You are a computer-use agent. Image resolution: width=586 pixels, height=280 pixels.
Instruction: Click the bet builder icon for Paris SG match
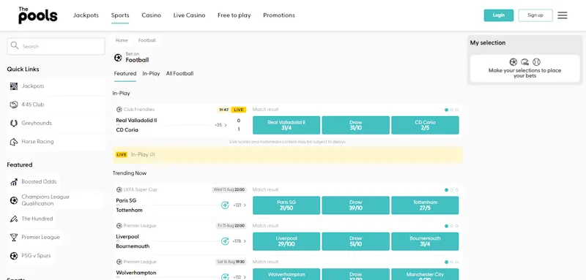click(x=225, y=205)
